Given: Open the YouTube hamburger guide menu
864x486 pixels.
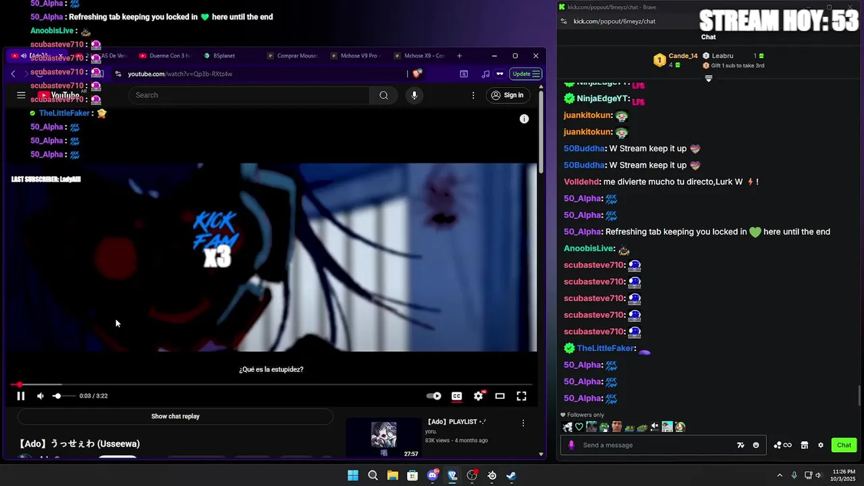Looking at the screenshot, I should point(21,95).
